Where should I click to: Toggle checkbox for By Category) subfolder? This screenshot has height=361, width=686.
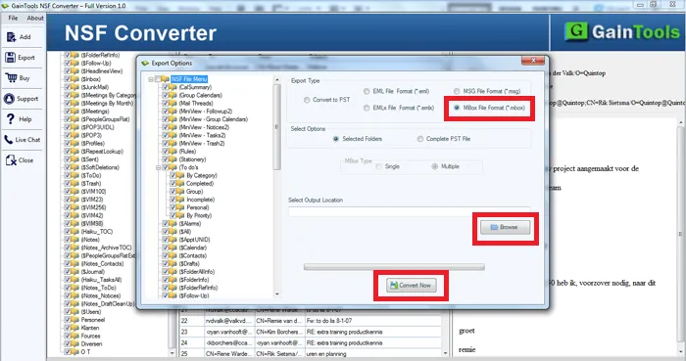click(173, 175)
